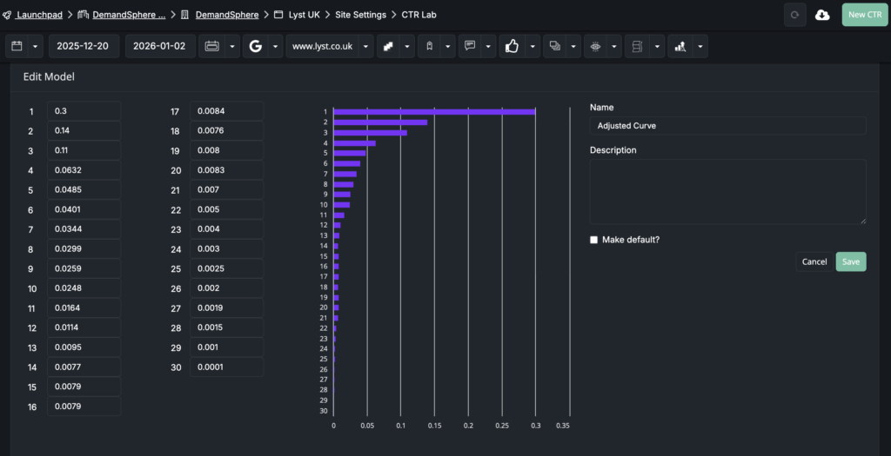891x456 pixels.
Task: Click the Name field with Adjusted Curve
Action: point(727,126)
